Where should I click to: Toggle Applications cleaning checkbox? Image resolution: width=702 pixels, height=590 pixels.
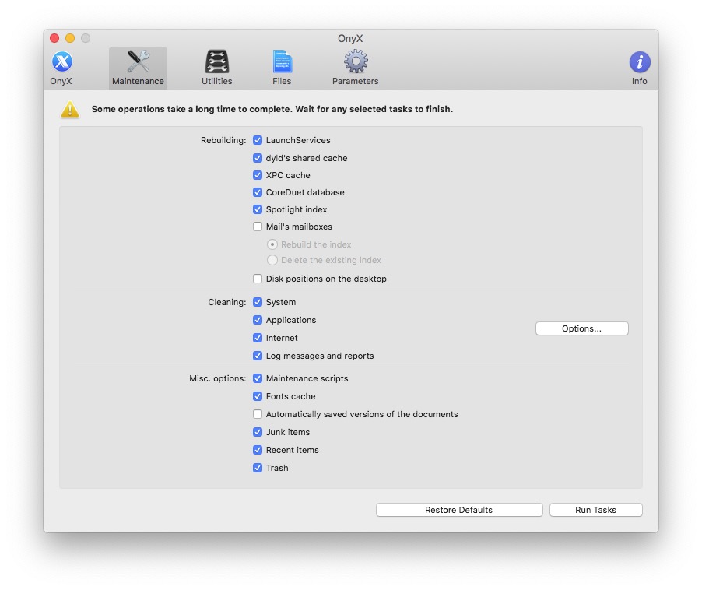[x=258, y=320]
